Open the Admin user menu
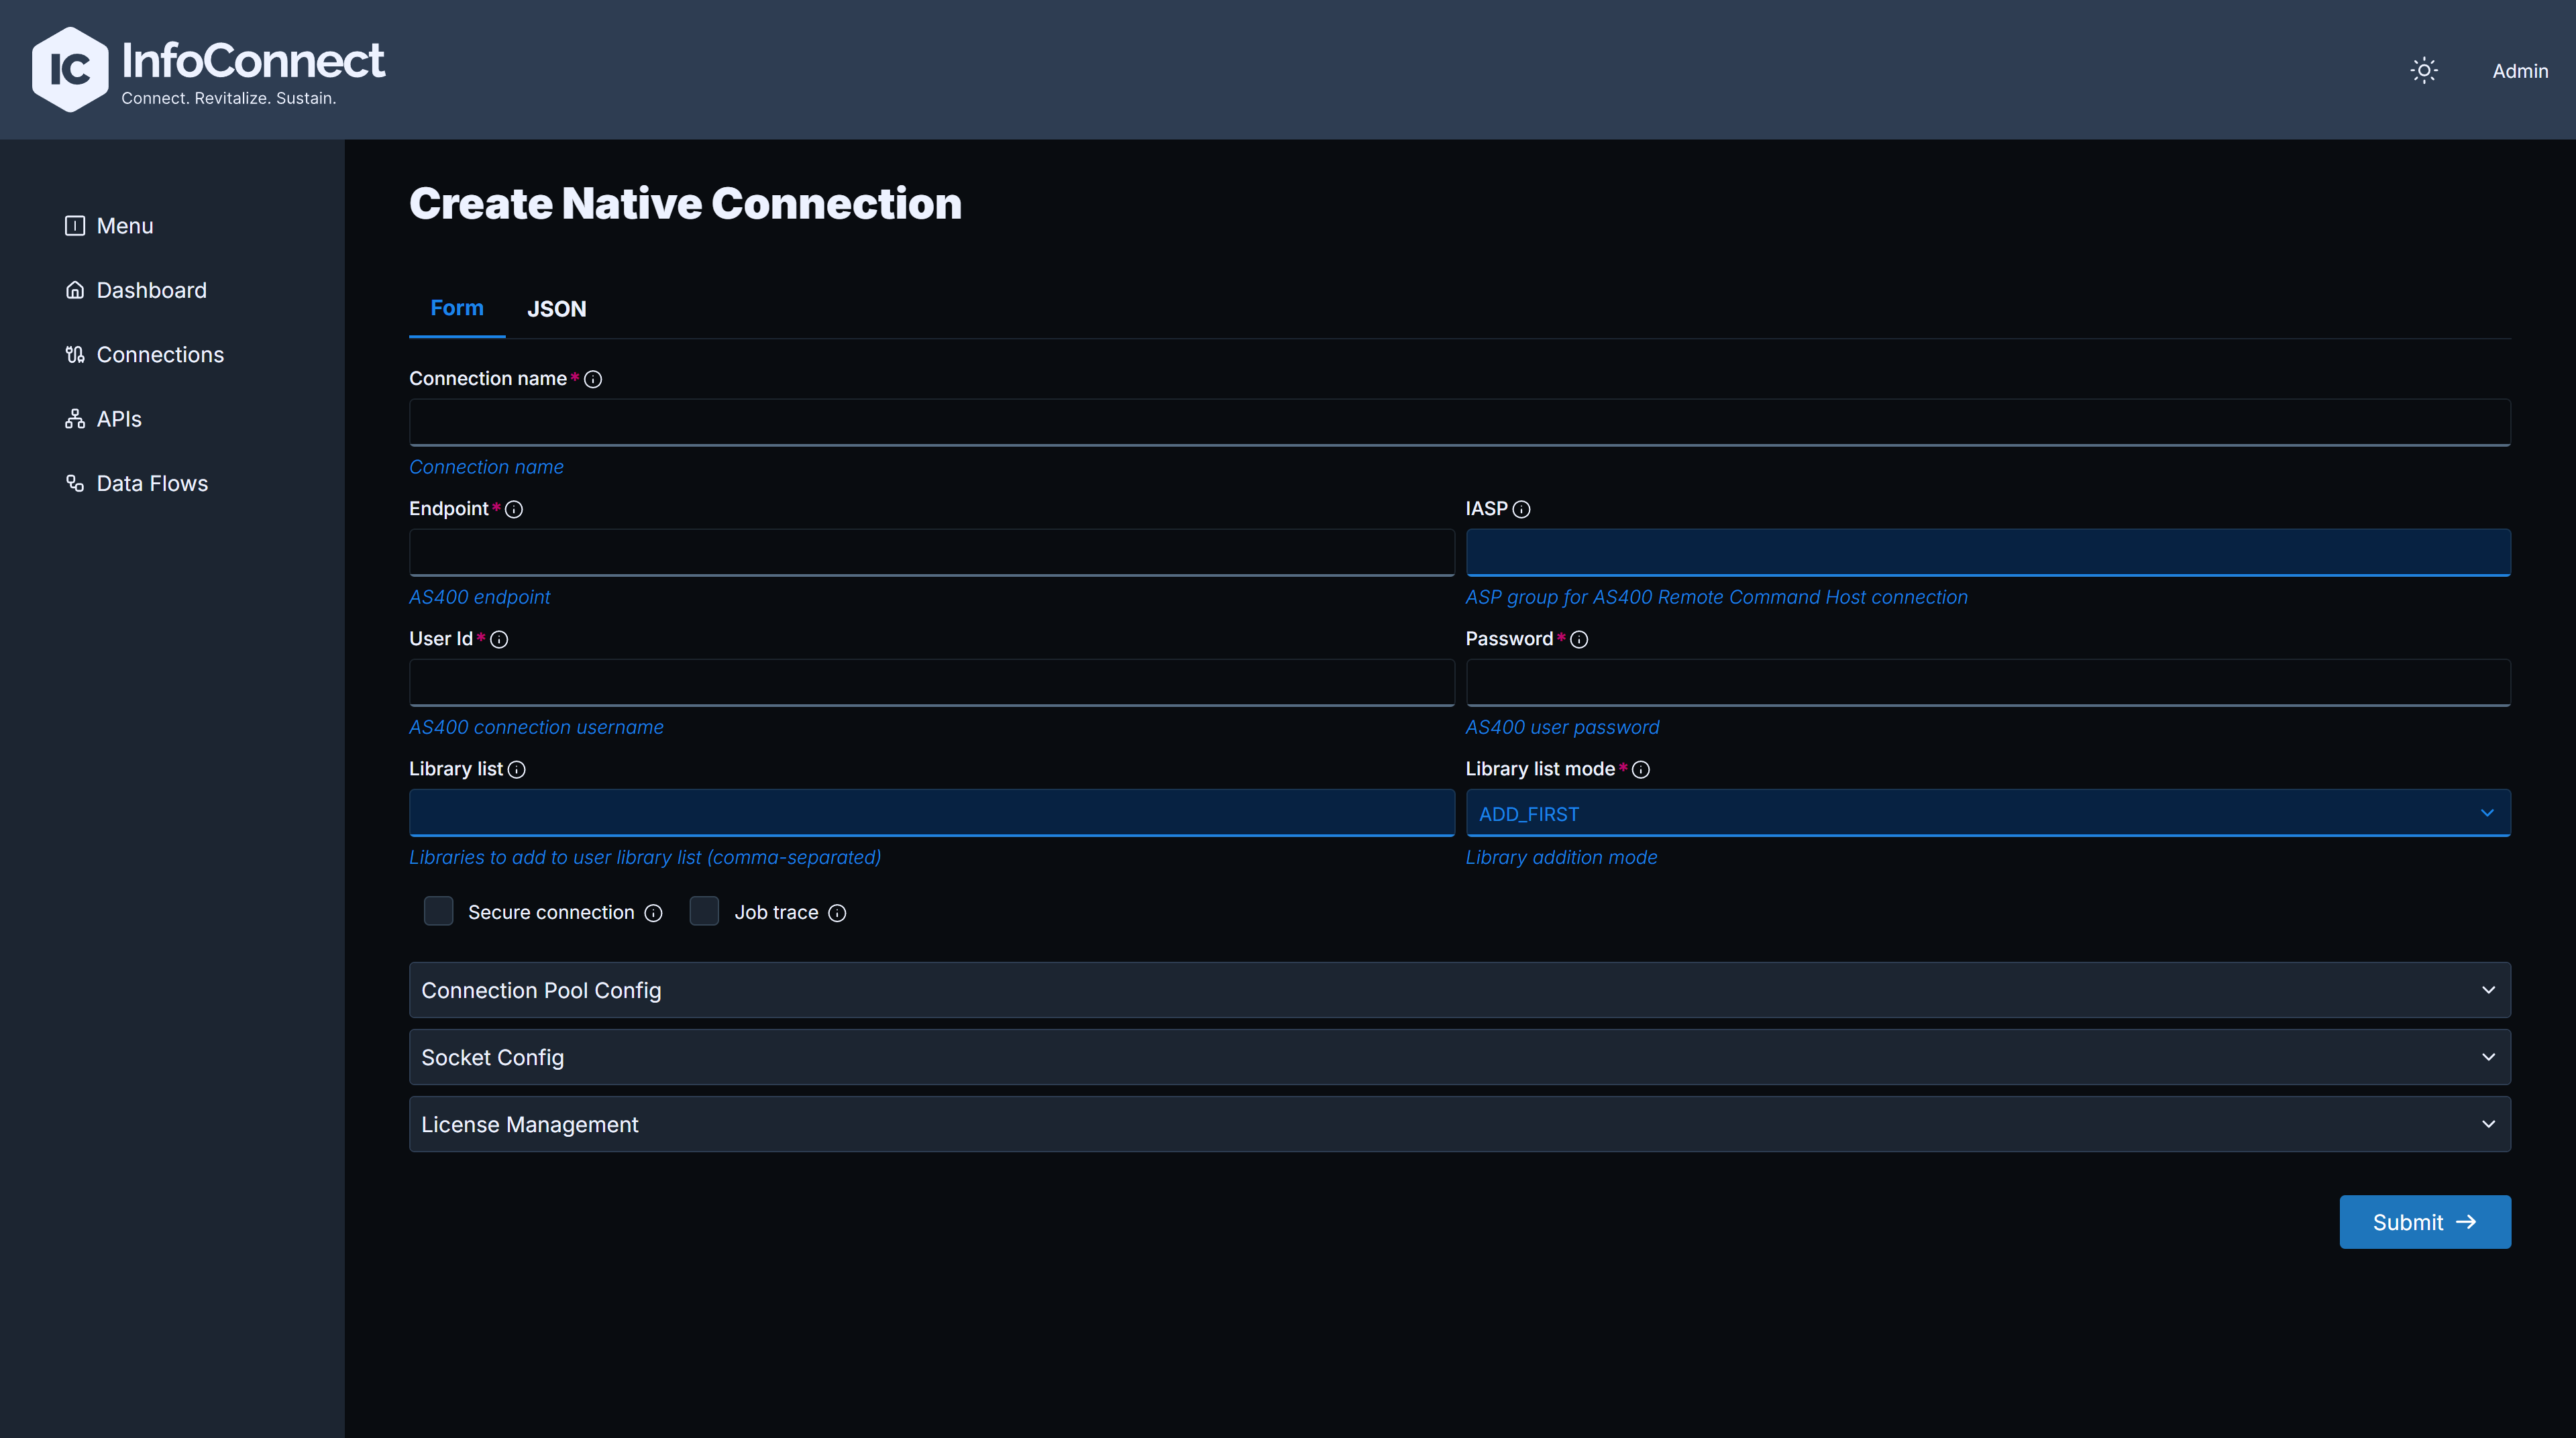Image resolution: width=2576 pixels, height=1438 pixels. [x=2520, y=71]
